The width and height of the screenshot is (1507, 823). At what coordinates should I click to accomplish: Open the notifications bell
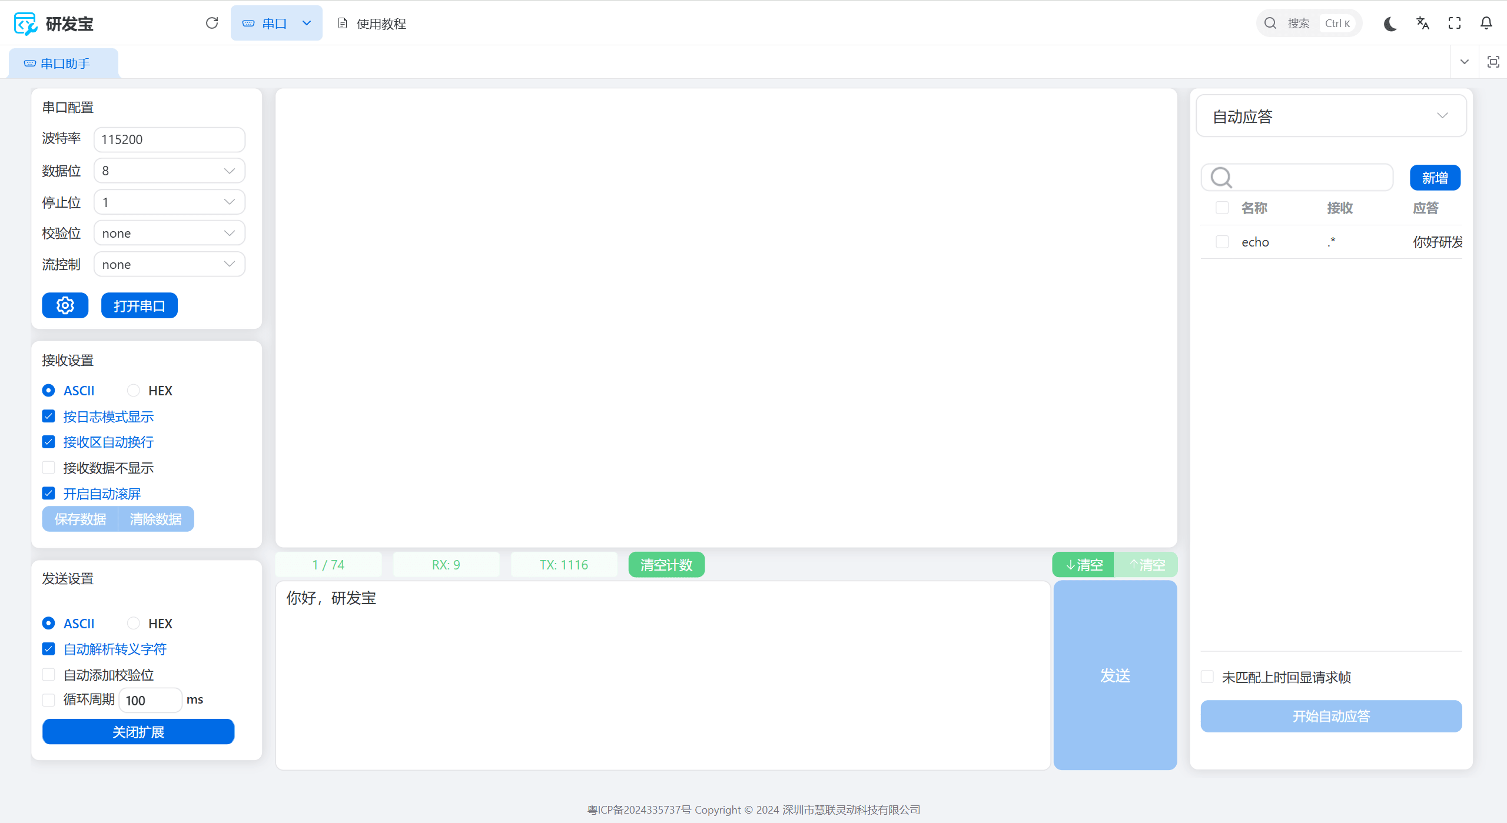coord(1486,24)
